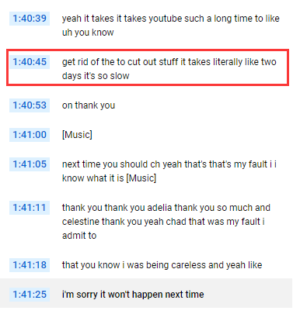The width and height of the screenshot is (293, 314).
Task: Select transcript line 'yeah it takes it takes youtube'
Action: (146, 26)
